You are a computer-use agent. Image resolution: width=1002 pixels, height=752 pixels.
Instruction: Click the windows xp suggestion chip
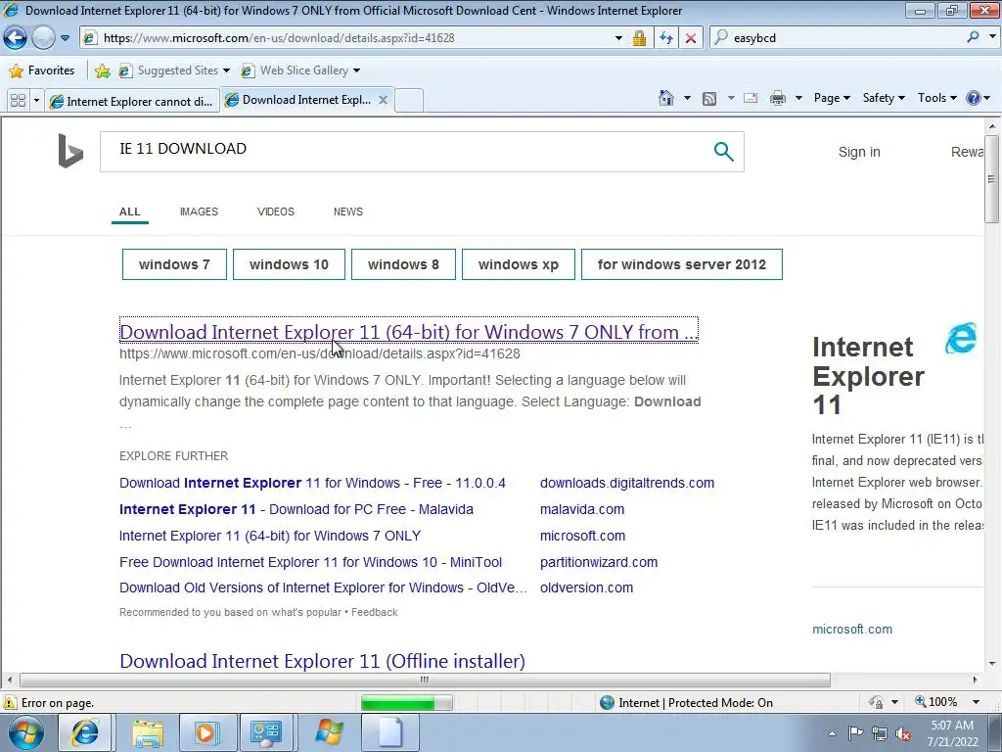click(519, 264)
